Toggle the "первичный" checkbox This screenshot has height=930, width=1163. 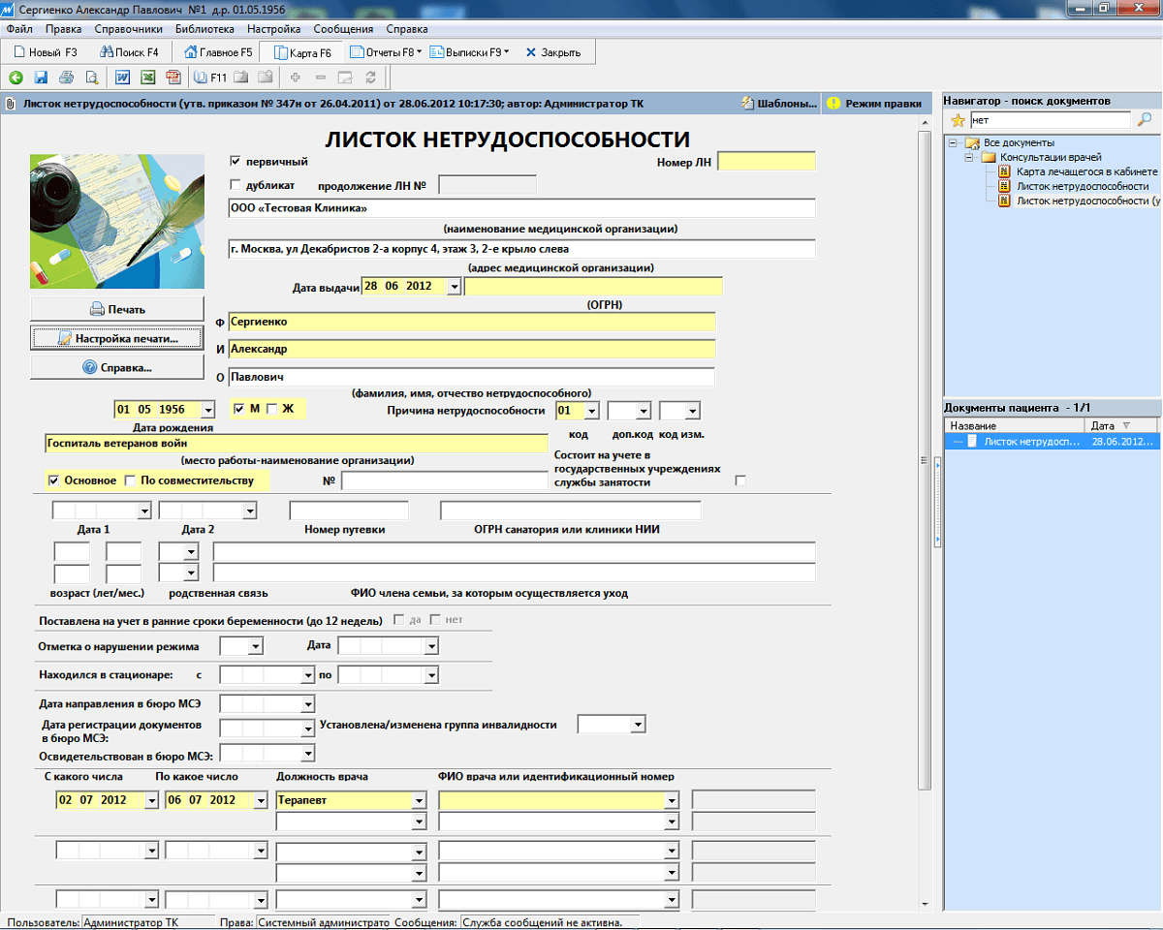[235, 161]
